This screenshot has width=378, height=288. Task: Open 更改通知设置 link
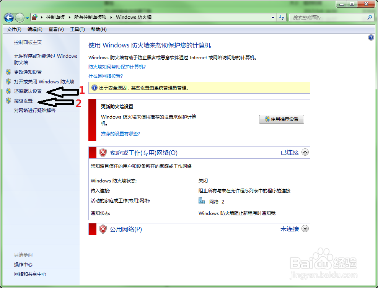click(28, 72)
